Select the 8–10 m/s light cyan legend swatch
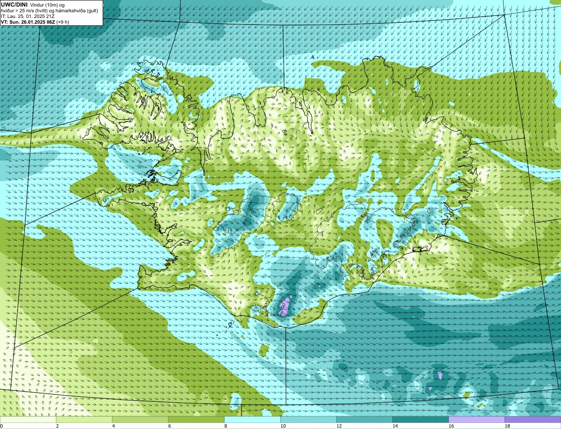 click(x=252, y=419)
